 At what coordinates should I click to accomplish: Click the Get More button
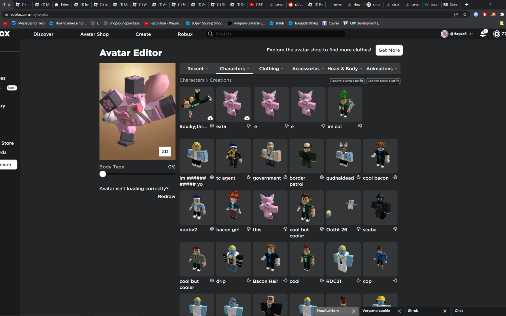[389, 50]
